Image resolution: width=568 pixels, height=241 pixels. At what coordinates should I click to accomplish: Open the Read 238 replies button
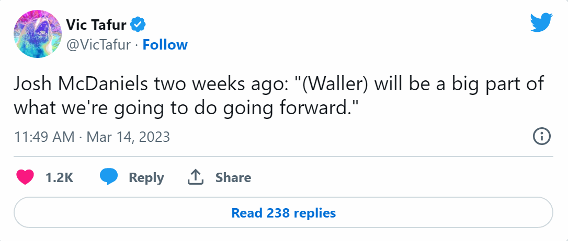[283, 213]
